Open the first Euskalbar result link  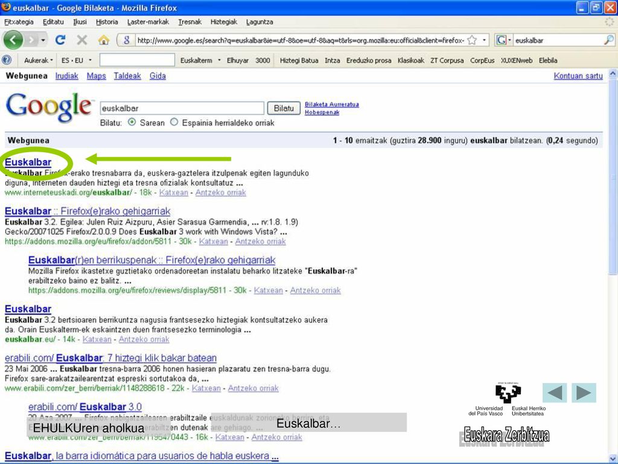pyautogui.click(x=28, y=162)
